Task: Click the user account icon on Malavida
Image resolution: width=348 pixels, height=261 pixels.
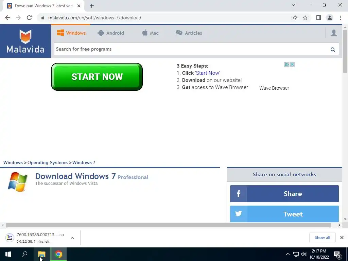Action: (x=334, y=33)
